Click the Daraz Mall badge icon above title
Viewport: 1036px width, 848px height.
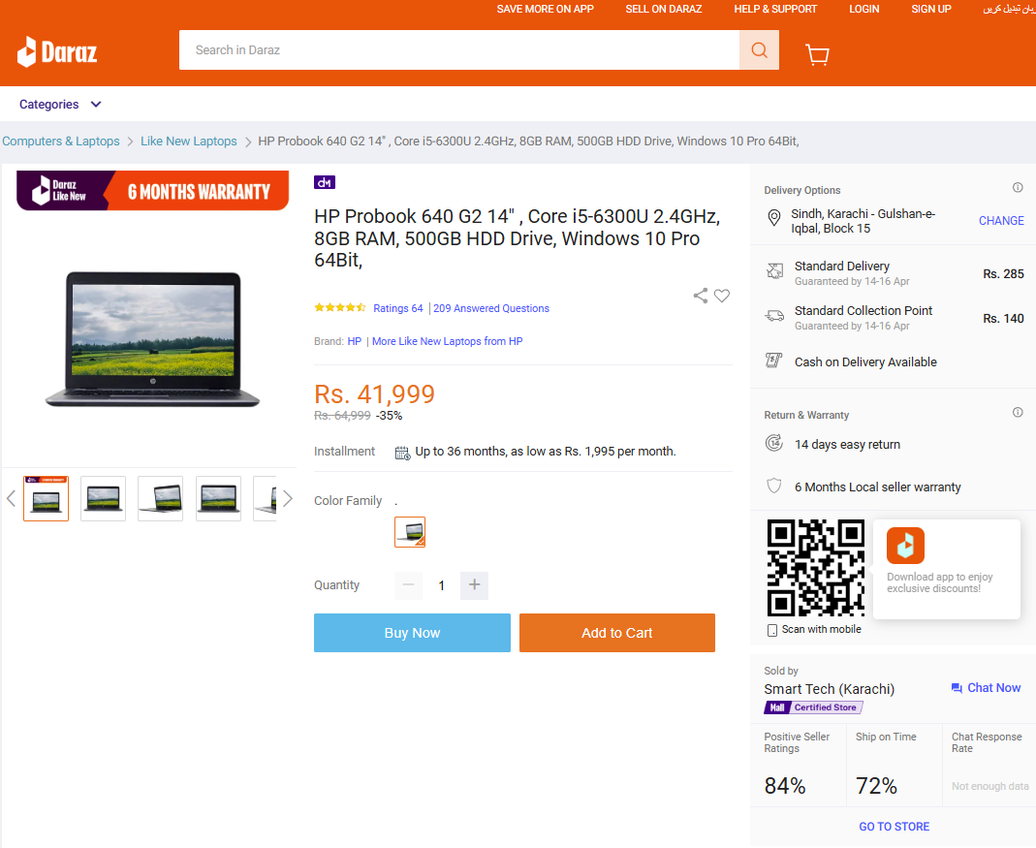pos(325,182)
